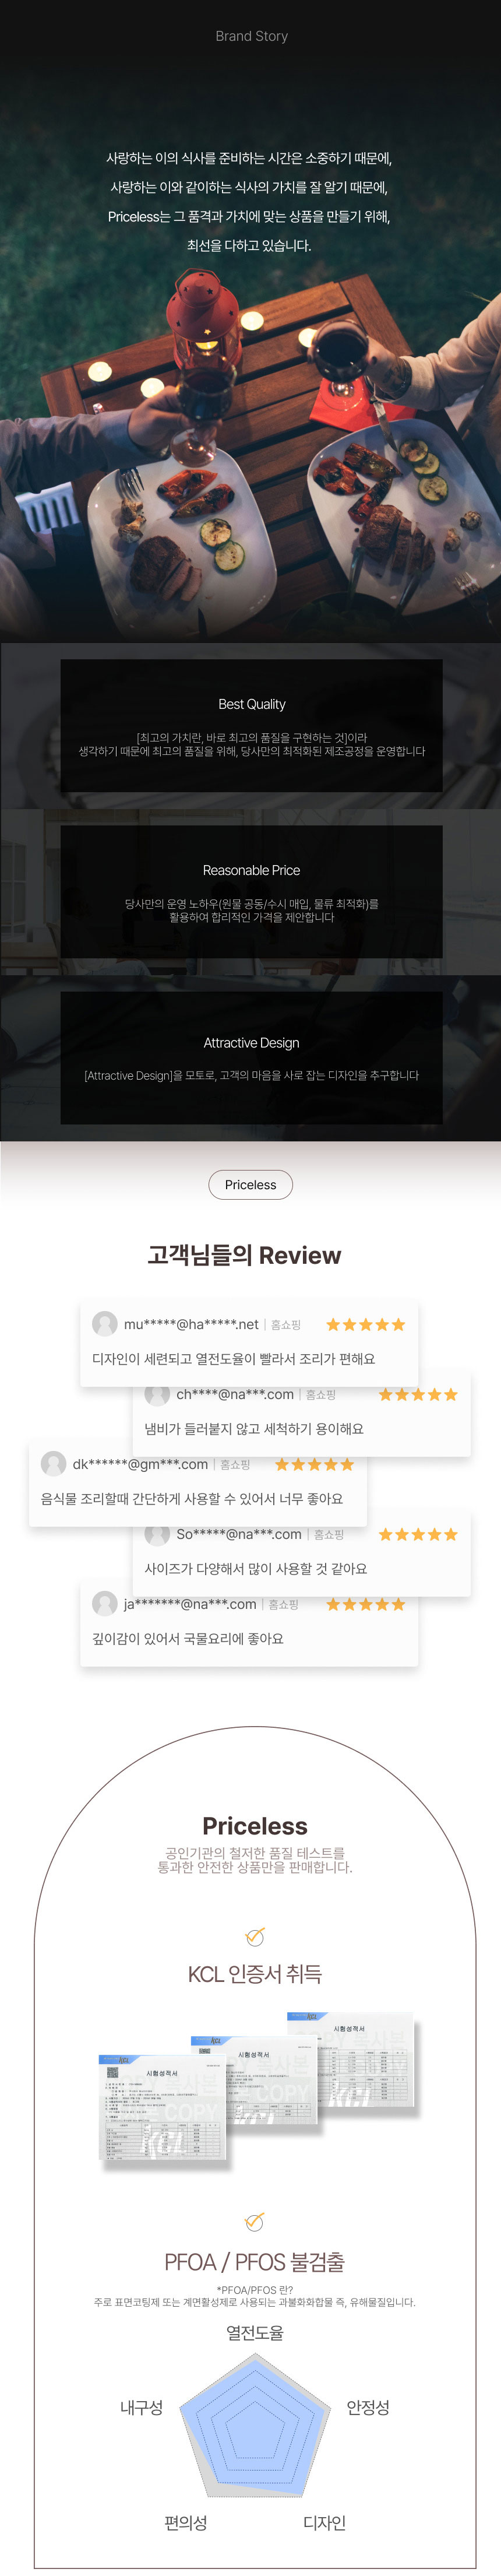Click the avatar icon beside dk******@gm***.com
Viewport: 501px width, 2576px height.
(53, 1464)
